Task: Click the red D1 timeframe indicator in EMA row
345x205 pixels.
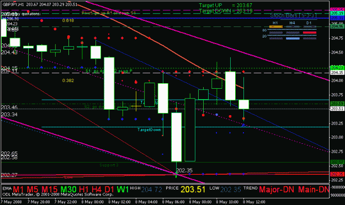Action: (x=109, y=190)
